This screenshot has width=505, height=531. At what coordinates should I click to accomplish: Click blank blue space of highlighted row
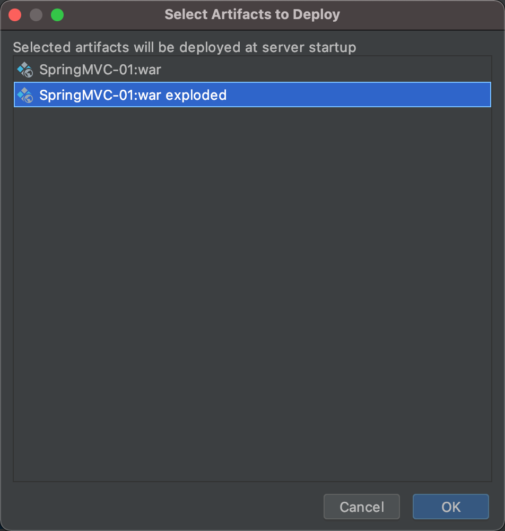(359, 95)
